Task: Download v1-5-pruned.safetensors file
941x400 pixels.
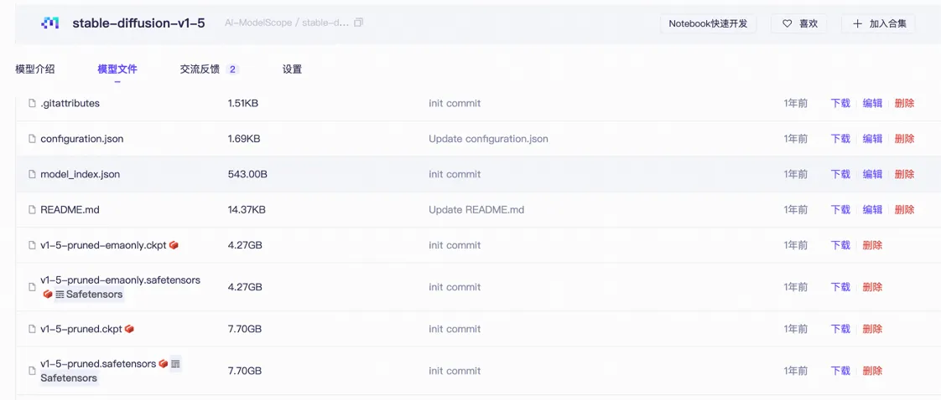Action: point(840,371)
